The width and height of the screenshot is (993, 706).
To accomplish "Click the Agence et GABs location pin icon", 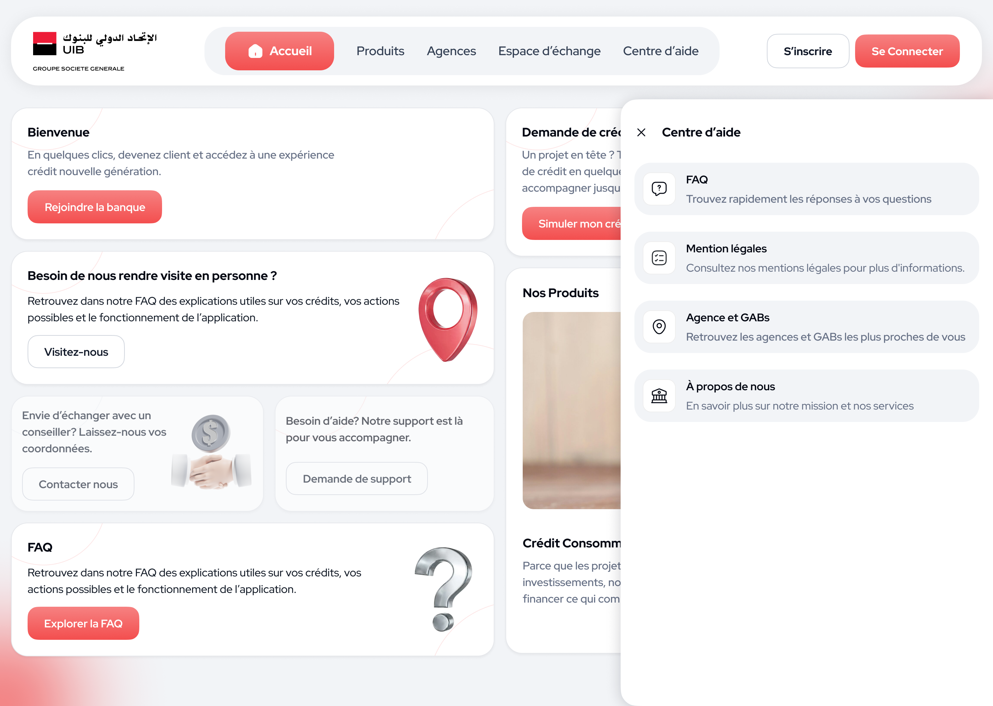I will [659, 326].
